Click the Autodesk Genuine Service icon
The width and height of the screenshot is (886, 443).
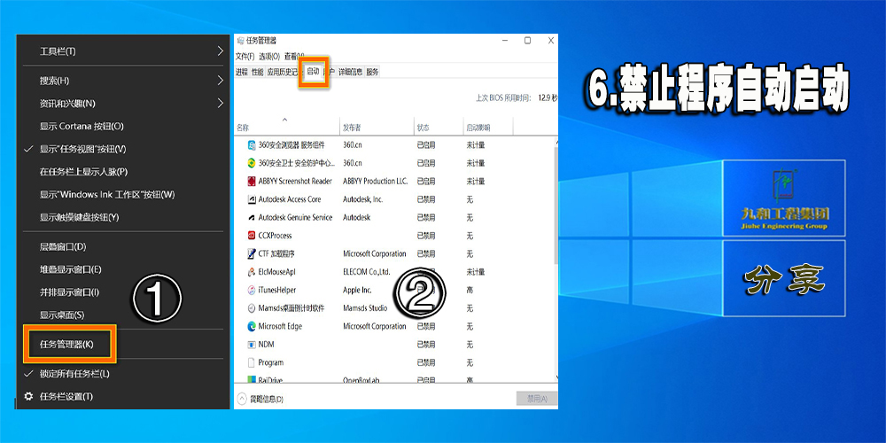(252, 218)
